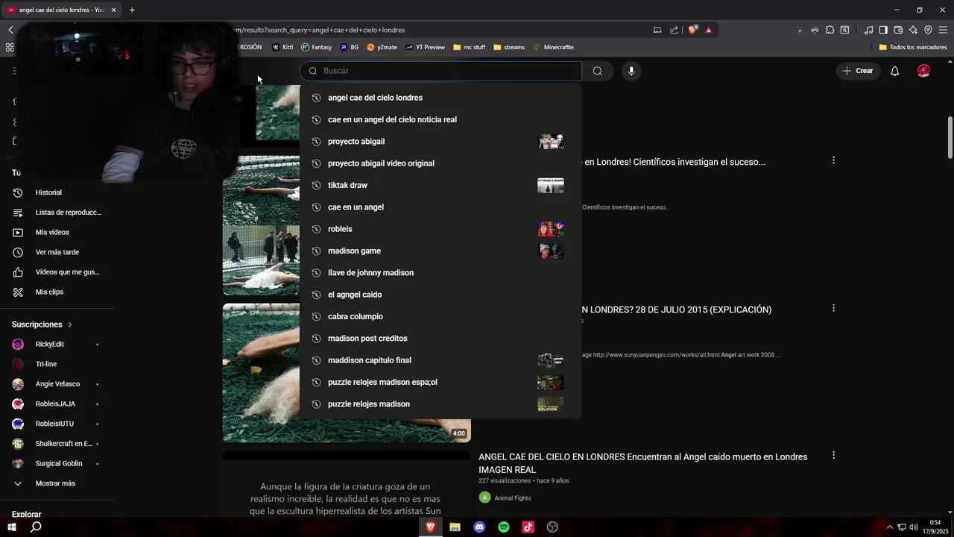The width and height of the screenshot is (954, 537).
Task: Select suggestion puzzle relojes madison espa;ol
Action: click(440, 382)
